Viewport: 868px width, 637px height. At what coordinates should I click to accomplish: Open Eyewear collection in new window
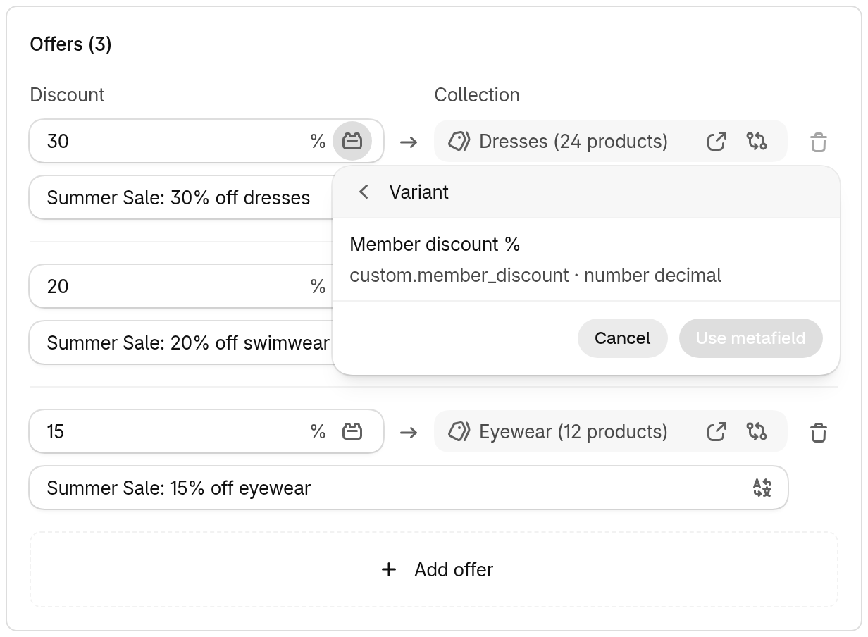point(717,431)
